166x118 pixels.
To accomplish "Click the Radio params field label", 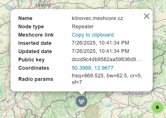I will pos(36,79).
